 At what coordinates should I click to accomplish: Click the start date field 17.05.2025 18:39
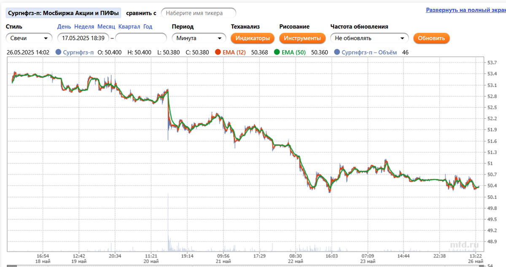pos(83,38)
